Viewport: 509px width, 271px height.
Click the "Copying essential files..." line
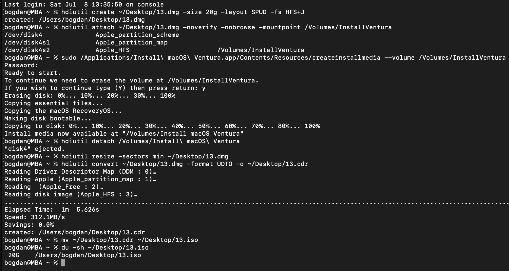coord(53,103)
